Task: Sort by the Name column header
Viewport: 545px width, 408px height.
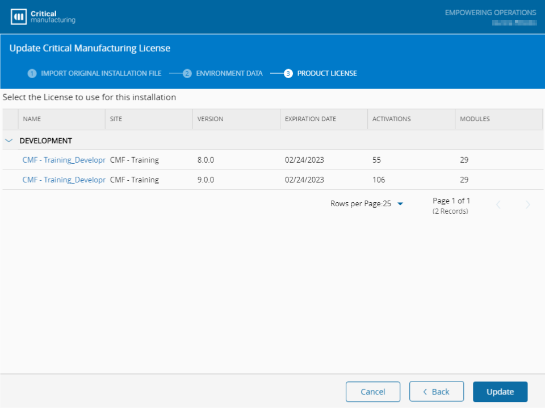Action: coord(32,119)
